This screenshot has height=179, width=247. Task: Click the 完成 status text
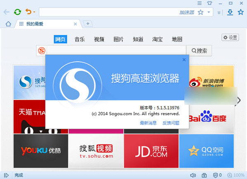[19, 175]
